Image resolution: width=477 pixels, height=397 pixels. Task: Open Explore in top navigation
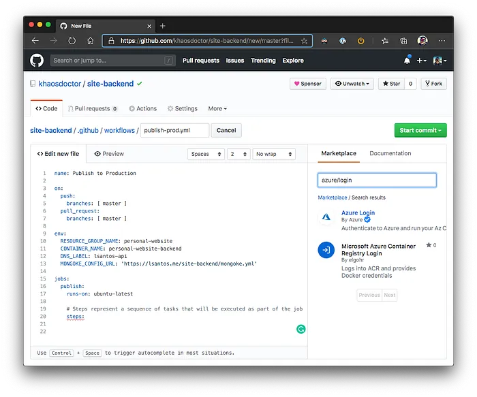click(x=293, y=61)
